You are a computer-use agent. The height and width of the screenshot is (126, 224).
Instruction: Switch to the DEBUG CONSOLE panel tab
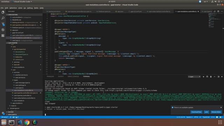click(x=73, y=77)
